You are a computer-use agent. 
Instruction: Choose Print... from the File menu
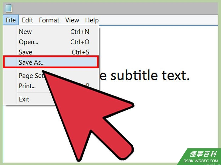click(x=27, y=86)
